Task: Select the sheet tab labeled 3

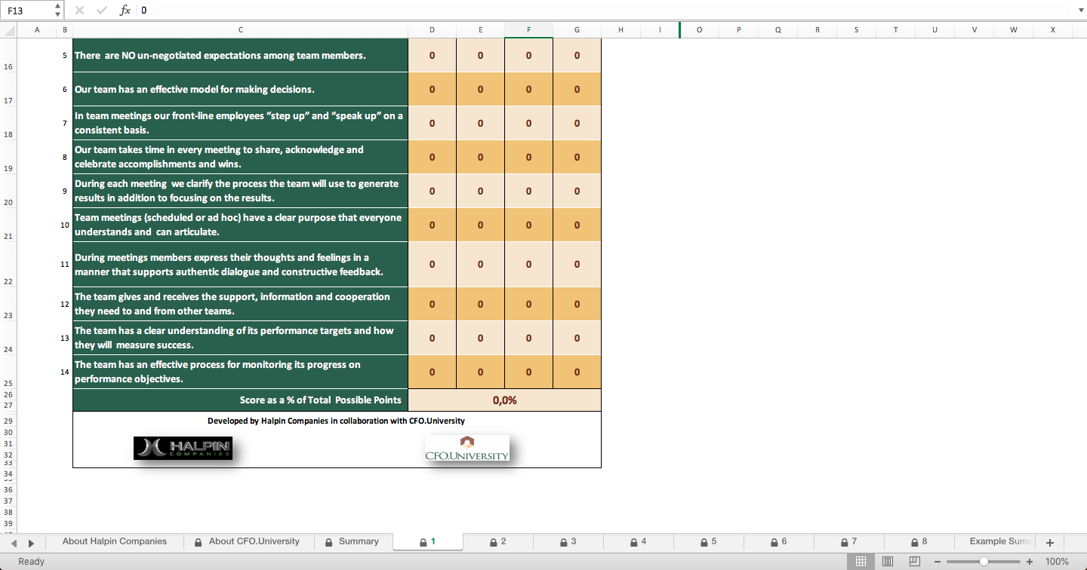Action: 568,541
